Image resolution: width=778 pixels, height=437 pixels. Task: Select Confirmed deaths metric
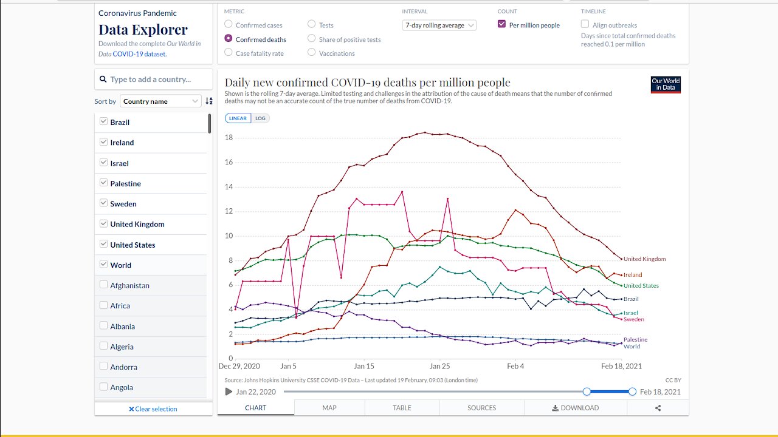(229, 38)
